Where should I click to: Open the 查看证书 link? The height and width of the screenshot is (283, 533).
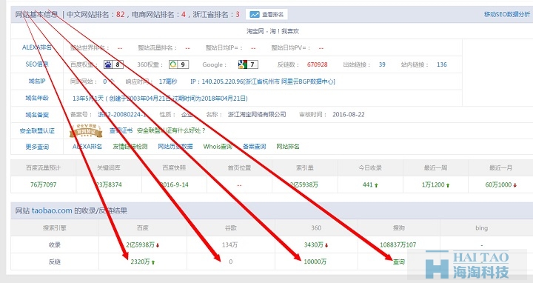pyautogui.click(x=121, y=130)
